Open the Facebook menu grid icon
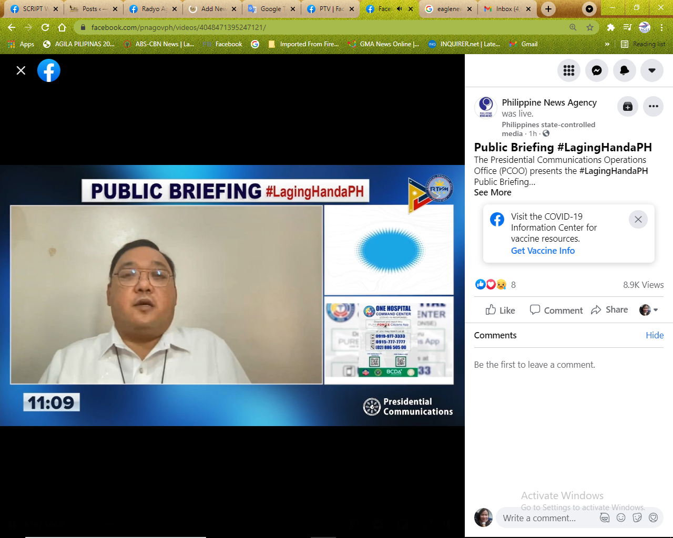The image size is (673, 538). pyautogui.click(x=569, y=70)
